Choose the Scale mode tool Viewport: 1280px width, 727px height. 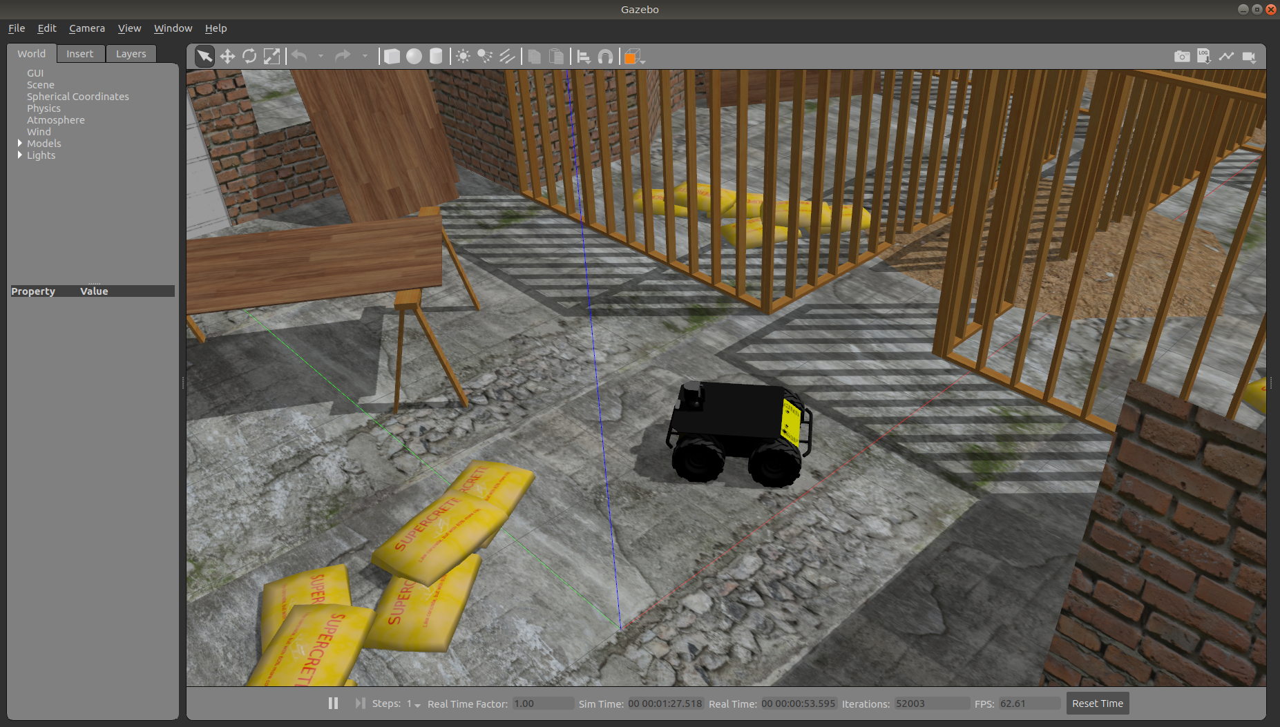272,57
